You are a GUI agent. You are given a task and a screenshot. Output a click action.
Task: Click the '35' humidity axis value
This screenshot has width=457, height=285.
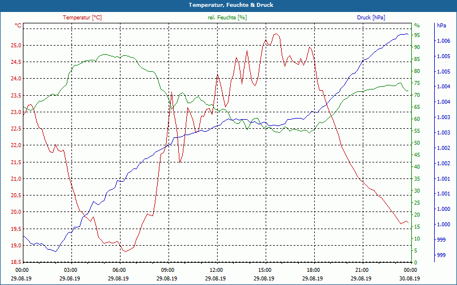pos(417,179)
